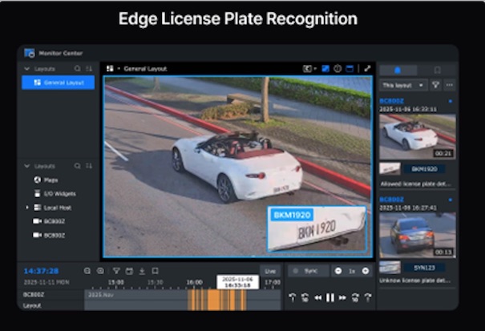
Task: Switch to the bookmarks tab
Action: point(437,70)
